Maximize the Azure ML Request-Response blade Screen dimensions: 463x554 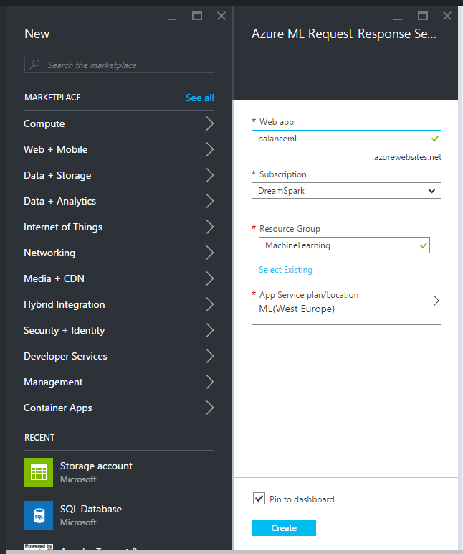click(x=423, y=16)
